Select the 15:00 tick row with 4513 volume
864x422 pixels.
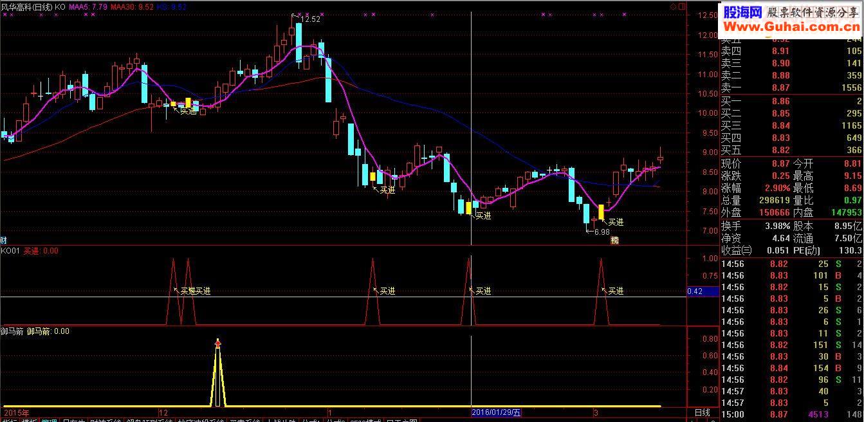point(791,414)
